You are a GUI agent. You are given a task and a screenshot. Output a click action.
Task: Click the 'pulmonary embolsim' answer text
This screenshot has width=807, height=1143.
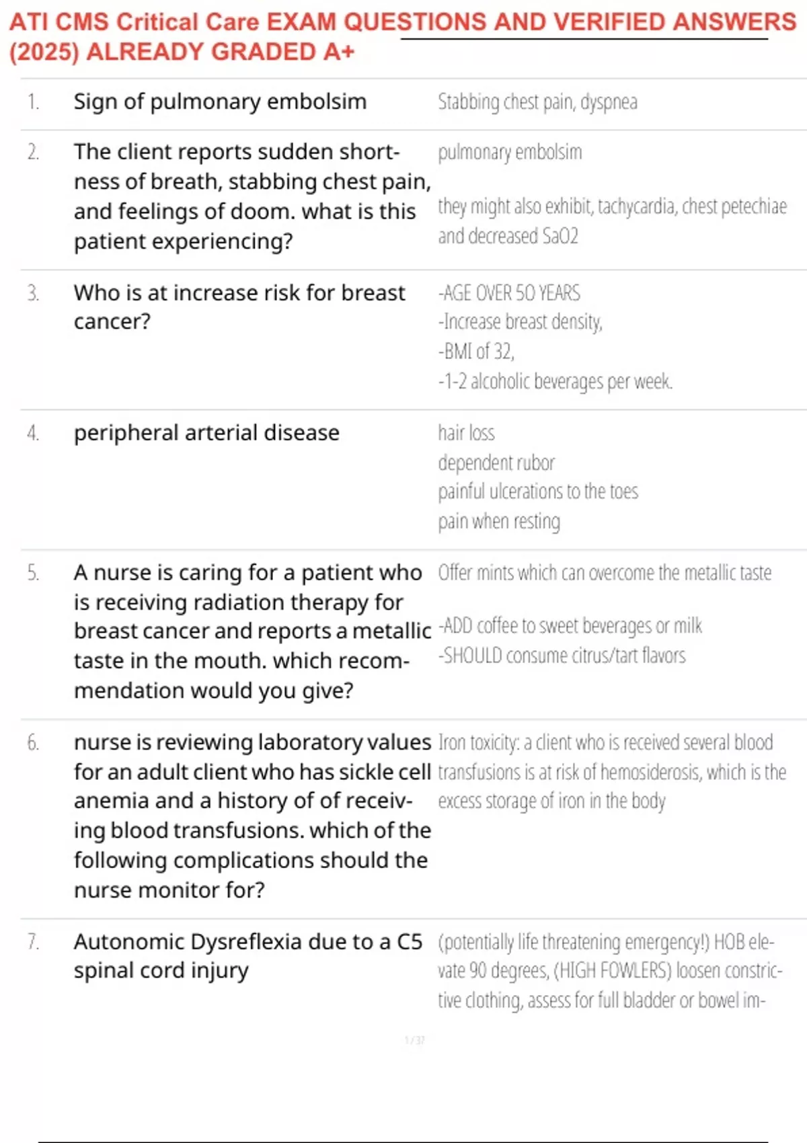click(510, 153)
